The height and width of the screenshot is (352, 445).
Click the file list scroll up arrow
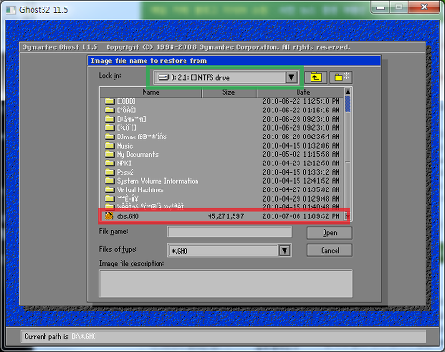pos(348,92)
